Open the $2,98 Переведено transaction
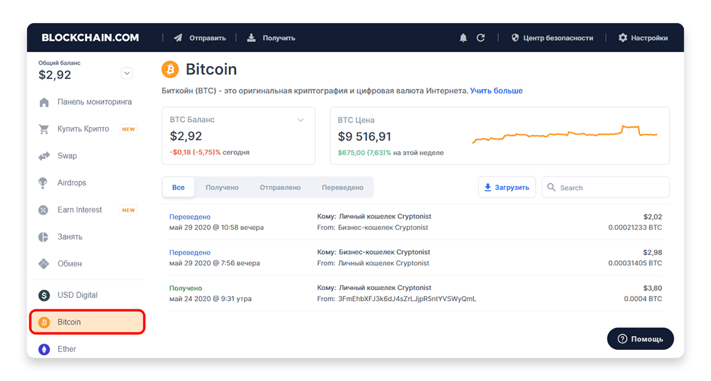 (415, 257)
